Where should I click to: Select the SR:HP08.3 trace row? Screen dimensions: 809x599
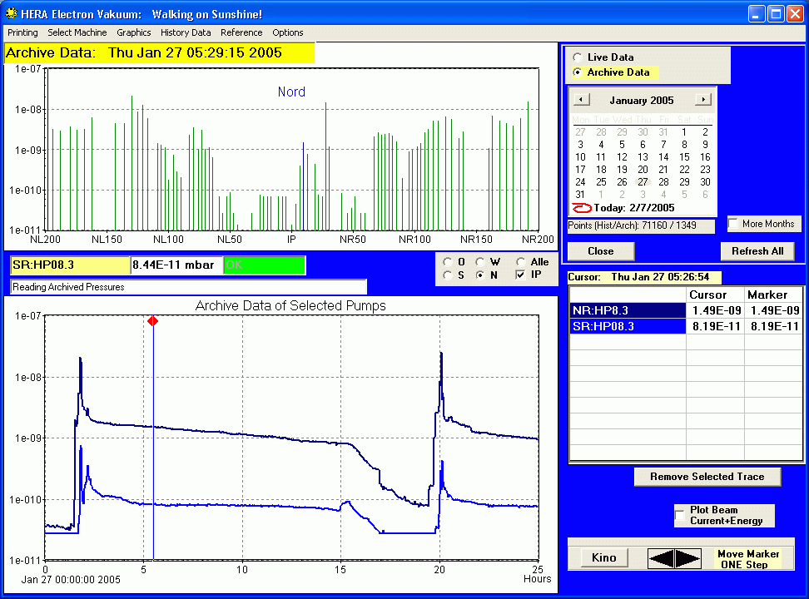tap(628, 327)
